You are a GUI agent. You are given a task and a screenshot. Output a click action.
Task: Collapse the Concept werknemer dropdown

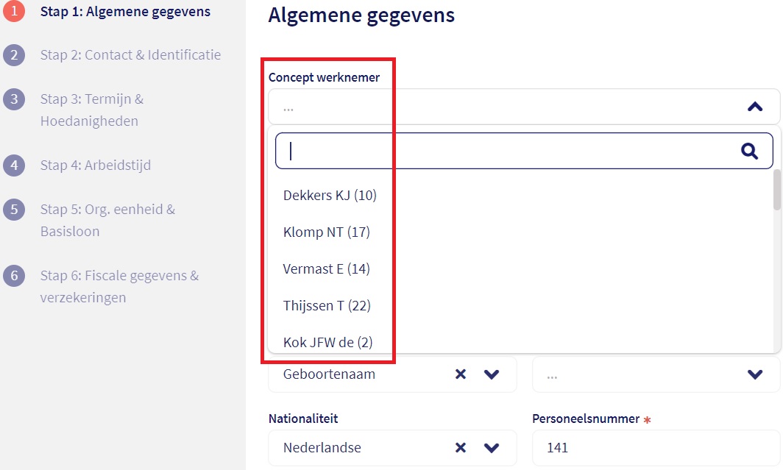[x=754, y=107]
